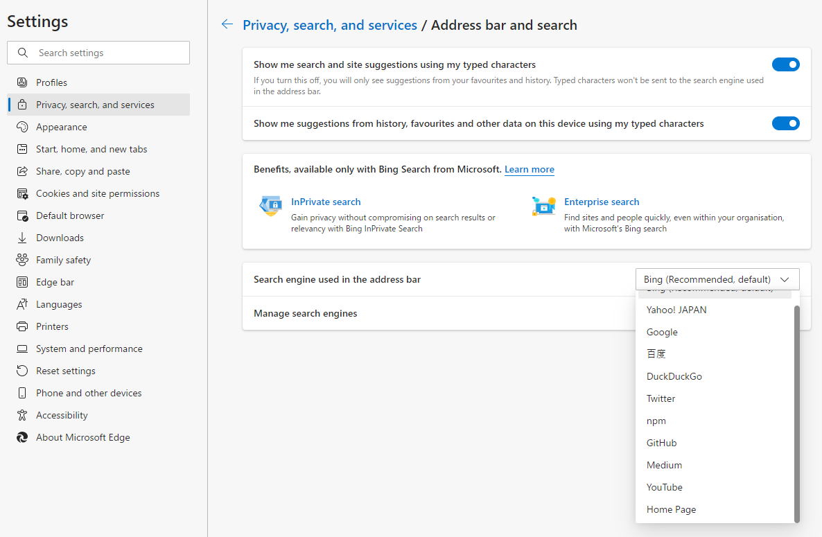Collapse the Bing (Recommended, default) dropdown
Viewport: 822px width, 537px height.
pyautogui.click(x=717, y=279)
